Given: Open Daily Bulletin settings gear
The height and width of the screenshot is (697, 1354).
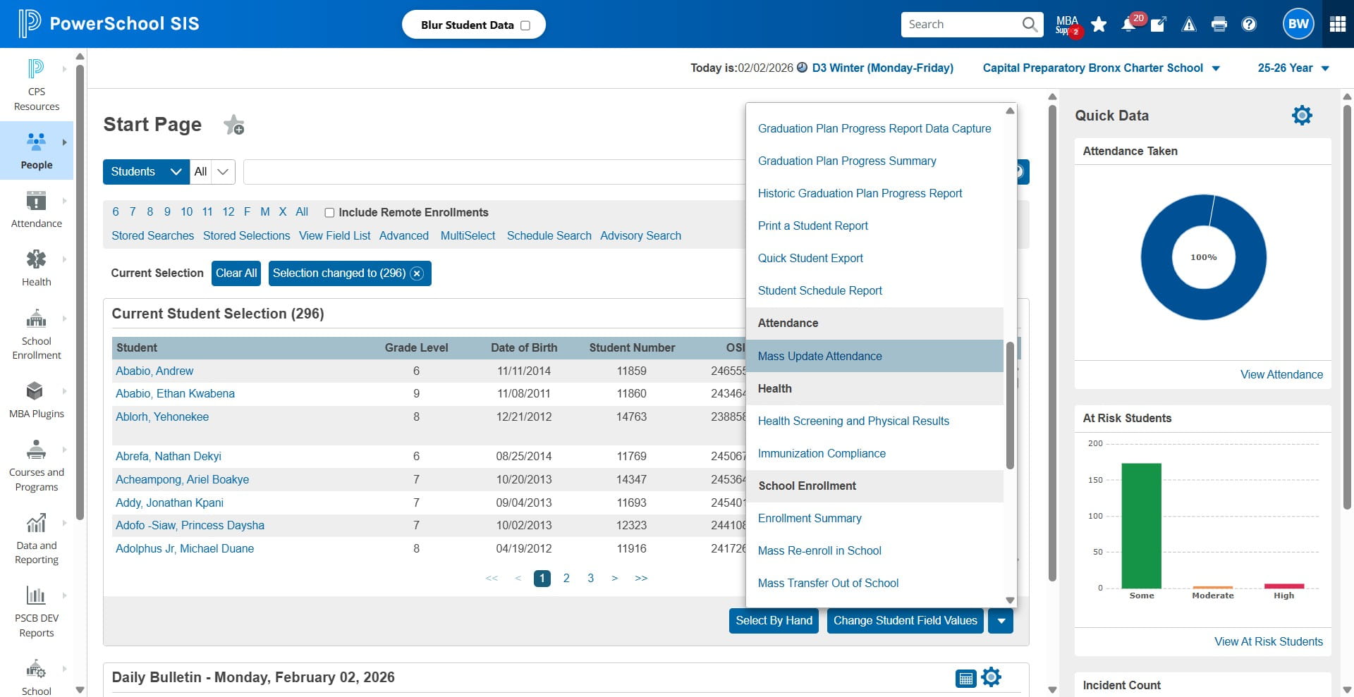Looking at the screenshot, I should [992, 677].
